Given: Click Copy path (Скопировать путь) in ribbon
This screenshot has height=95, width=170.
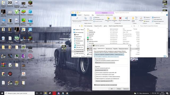Looking at the screenshot, I should [99, 19].
